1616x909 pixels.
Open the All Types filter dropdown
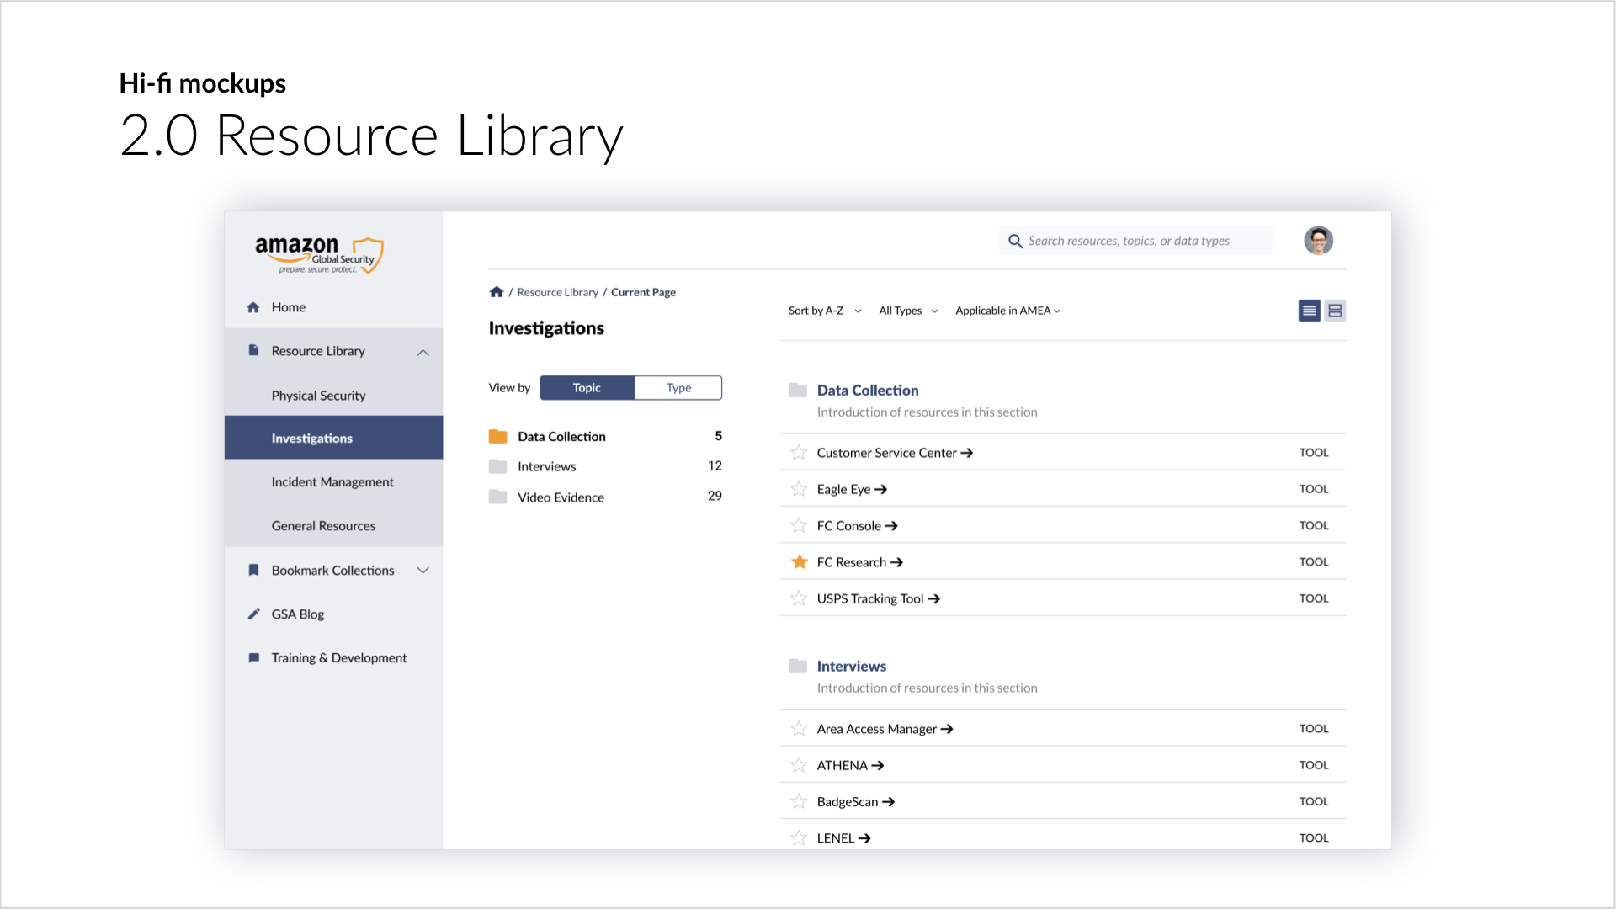tap(908, 311)
